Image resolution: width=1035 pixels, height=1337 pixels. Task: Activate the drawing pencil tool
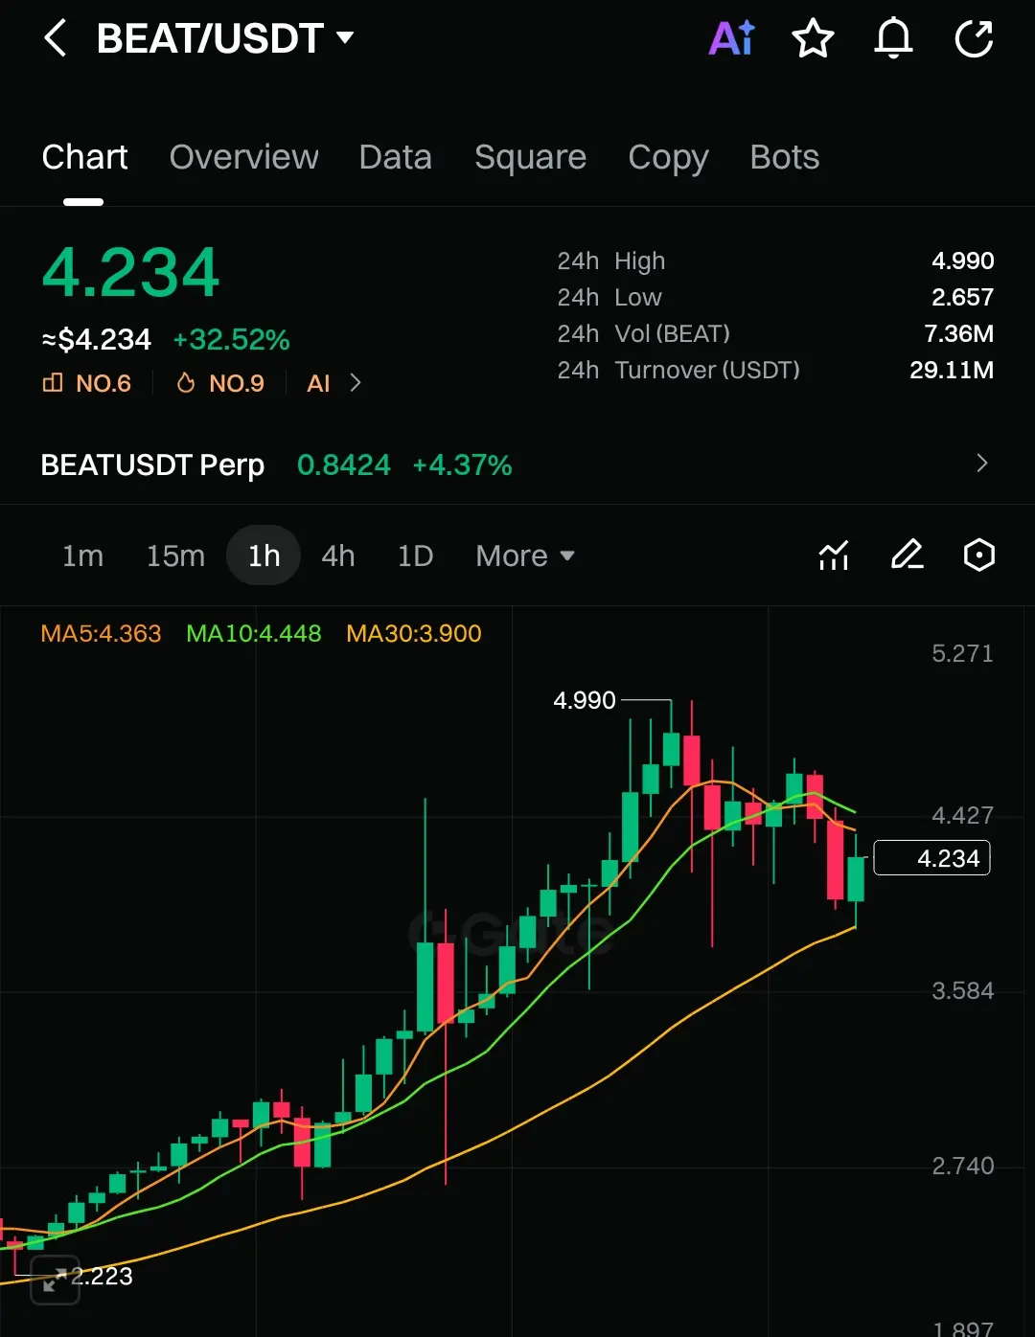coord(907,555)
